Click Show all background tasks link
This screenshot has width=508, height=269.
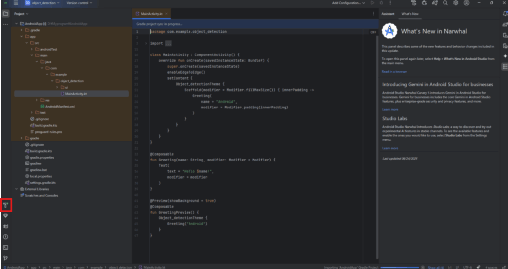point(436,267)
